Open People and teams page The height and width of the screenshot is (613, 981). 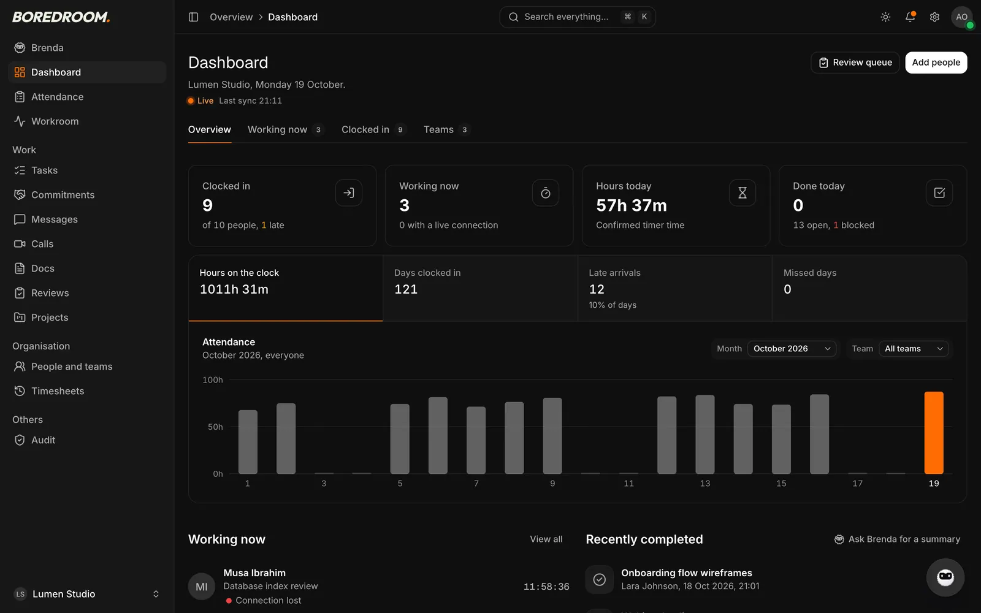pos(87,367)
